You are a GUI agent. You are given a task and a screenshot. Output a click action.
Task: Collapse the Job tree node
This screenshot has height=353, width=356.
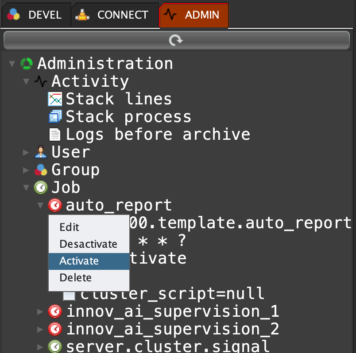[26, 188]
